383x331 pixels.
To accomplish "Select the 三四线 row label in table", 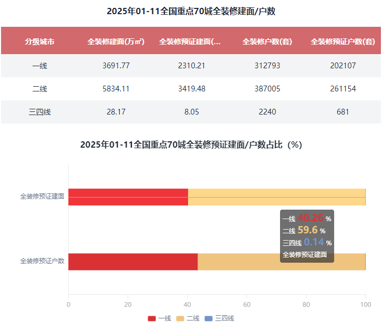I will coord(39,112).
